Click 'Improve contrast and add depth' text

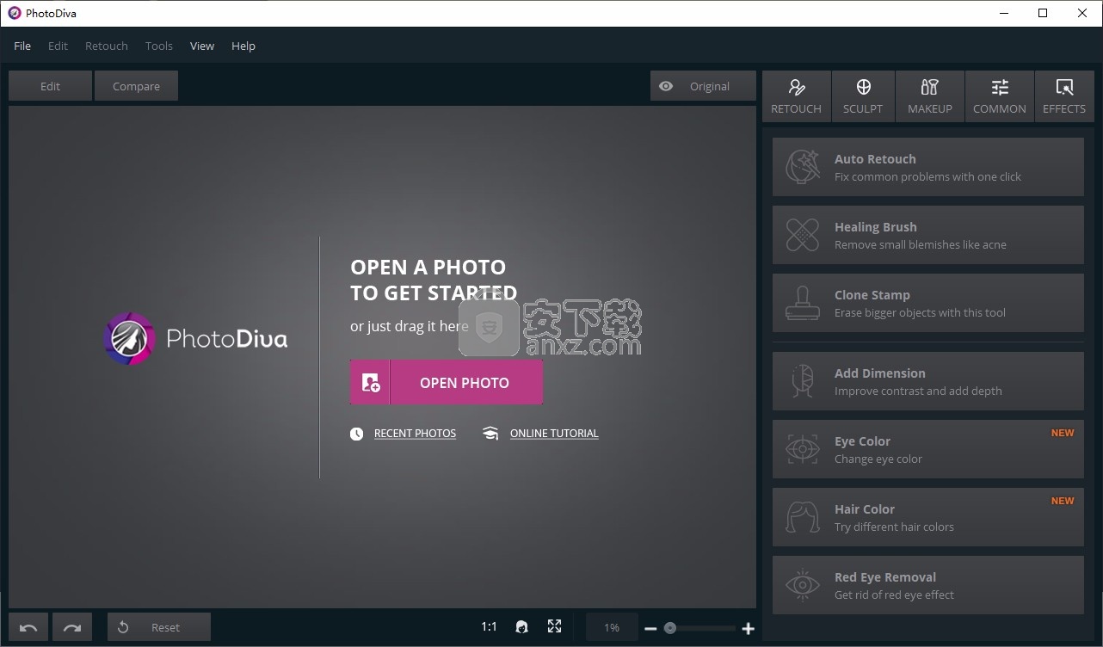(x=918, y=391)
